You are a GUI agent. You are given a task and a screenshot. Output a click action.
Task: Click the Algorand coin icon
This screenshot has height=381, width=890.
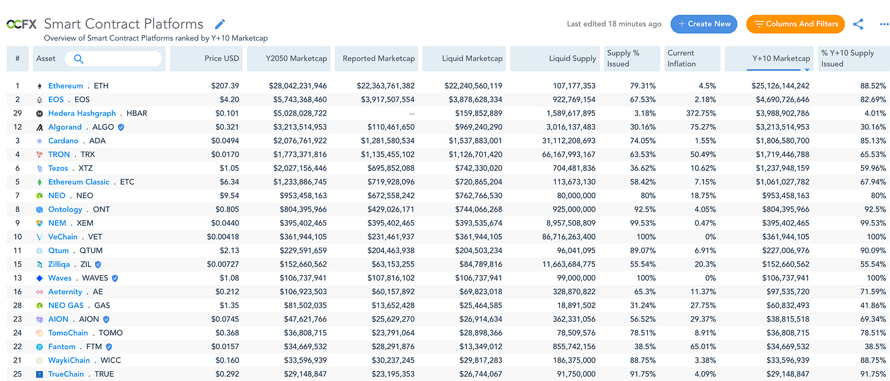click(x=40, y=127)
